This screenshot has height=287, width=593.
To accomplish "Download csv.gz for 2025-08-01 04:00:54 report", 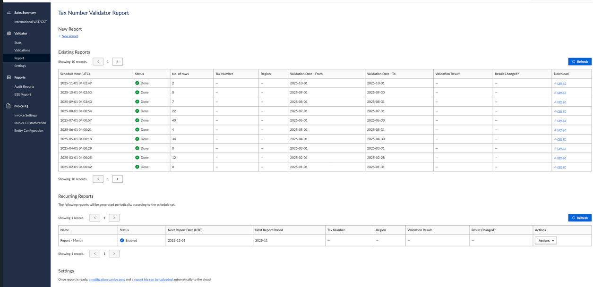I will (561, 111).
